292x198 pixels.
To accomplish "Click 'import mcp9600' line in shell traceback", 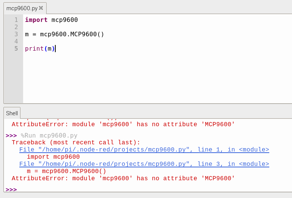I will click(53, 157).
